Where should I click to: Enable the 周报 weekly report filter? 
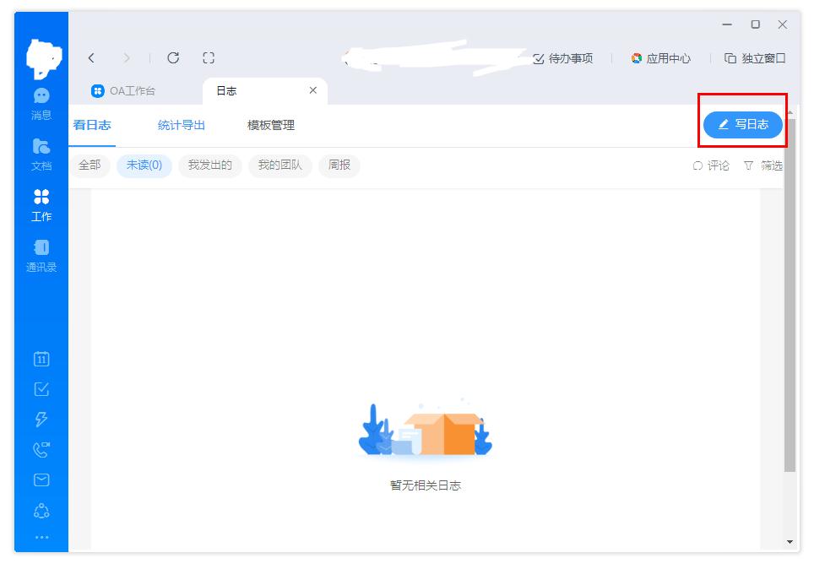(339, 165)
